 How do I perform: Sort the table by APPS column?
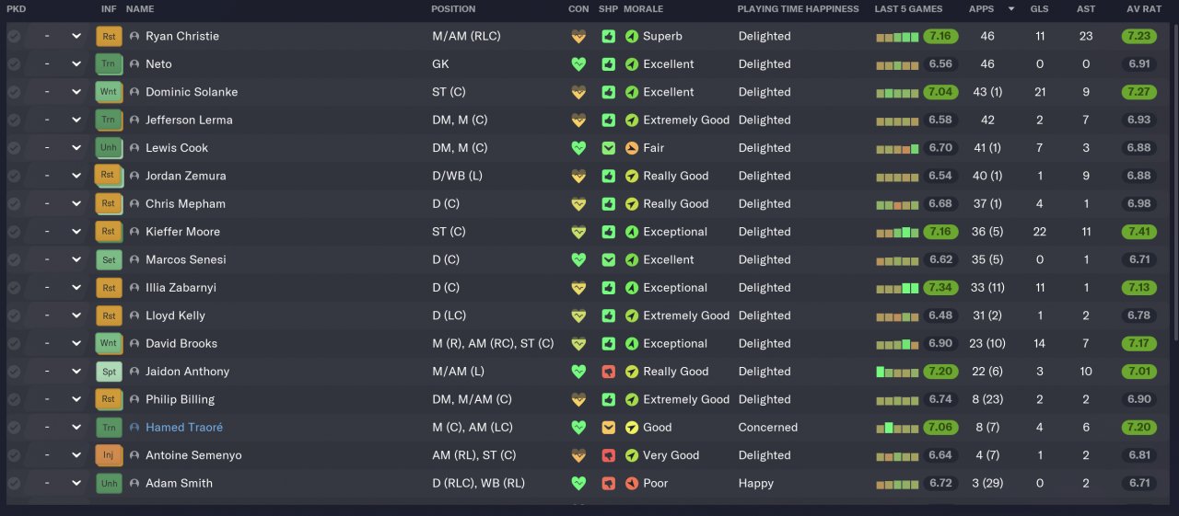[981, 9]
